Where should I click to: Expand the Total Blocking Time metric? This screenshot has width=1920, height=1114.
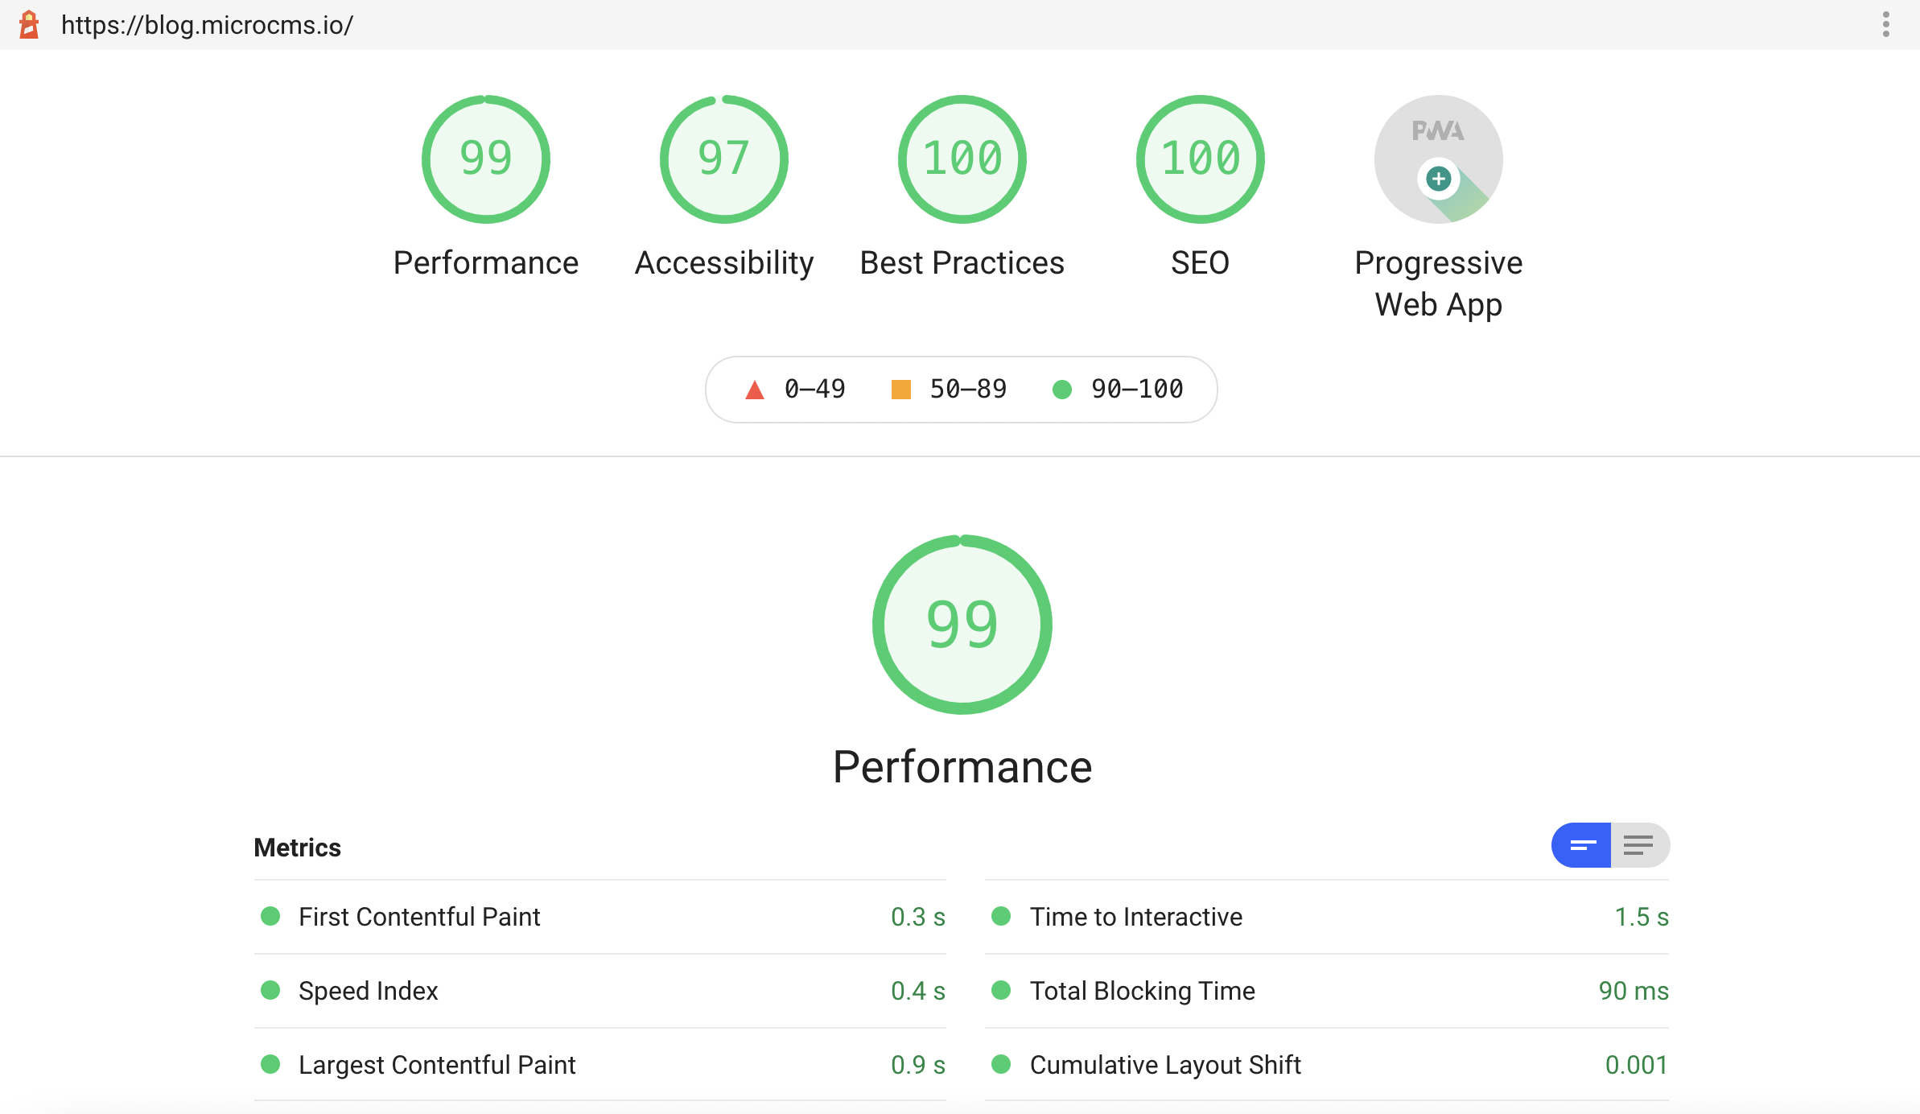click(1142, 991)
